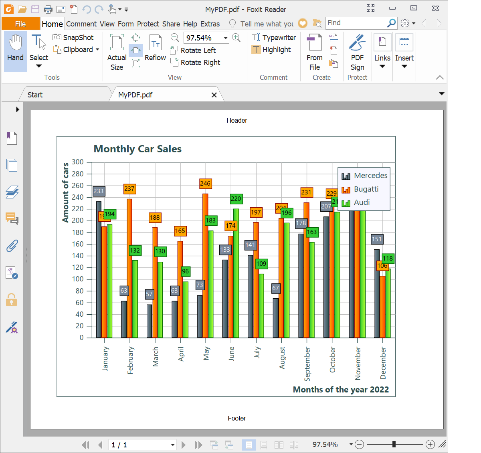The width and height of the screenshot is (481, 453).
Task: Expand the Insert dropdown
Action: (404, 67)
